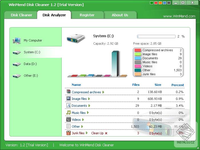Choose the dark gray theme color square
This screenshot has height=150, width=200.
tap(169, 3)
